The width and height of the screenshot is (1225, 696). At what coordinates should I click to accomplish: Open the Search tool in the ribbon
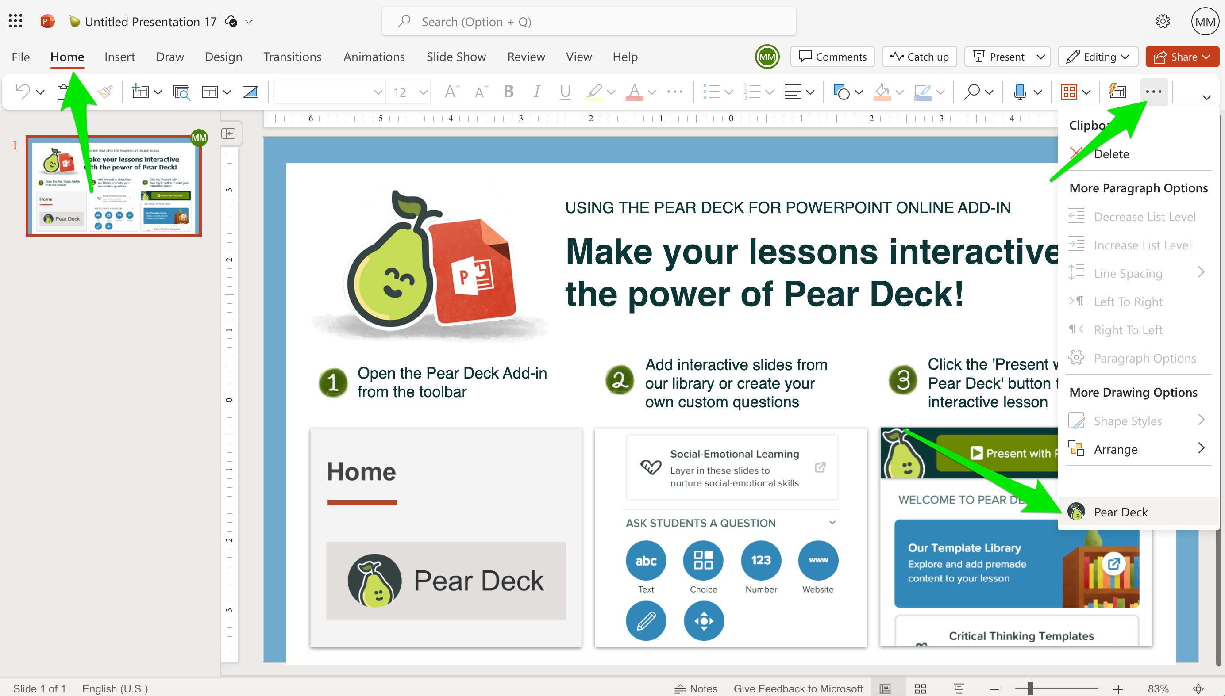coord(971,92)
